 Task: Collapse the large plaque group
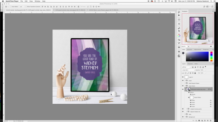click(185, 86)
